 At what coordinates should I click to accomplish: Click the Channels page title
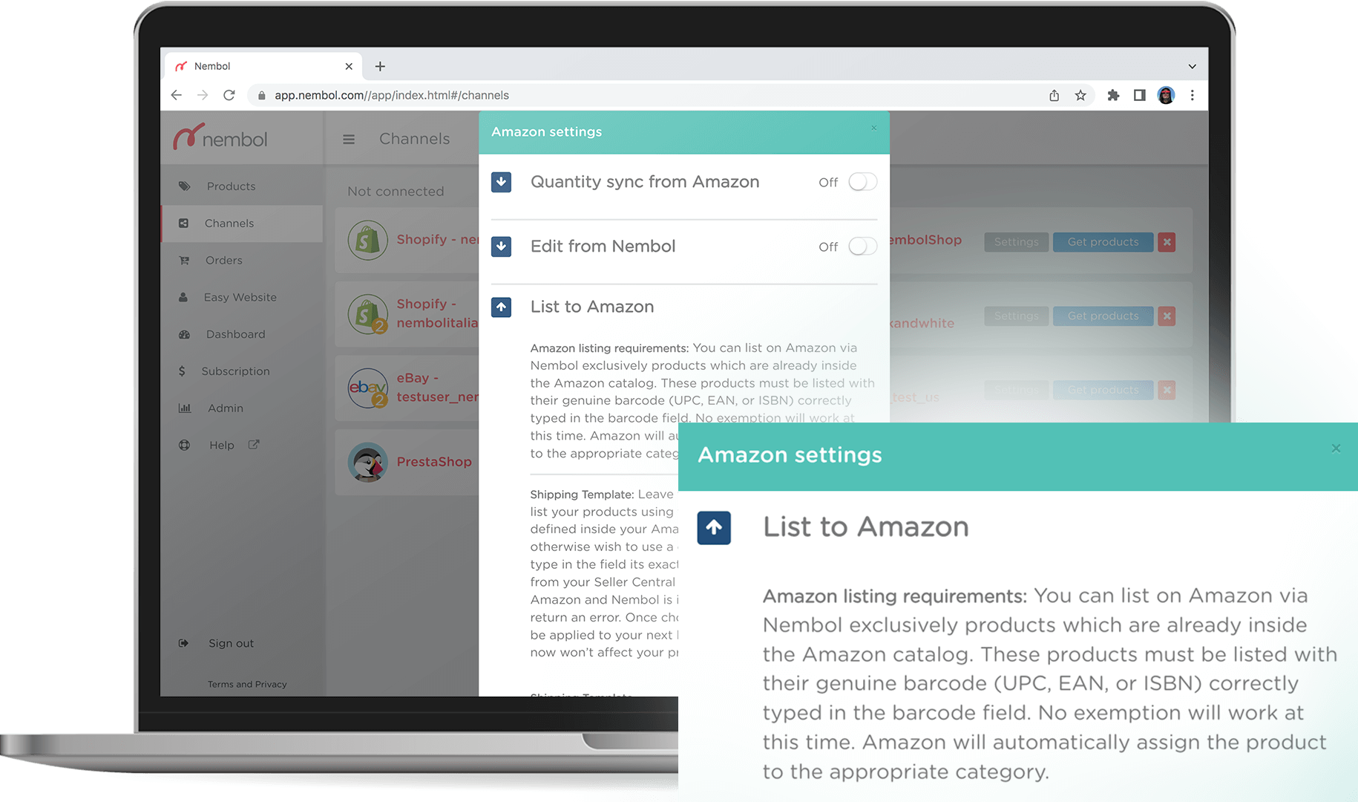tap(414, 139)
